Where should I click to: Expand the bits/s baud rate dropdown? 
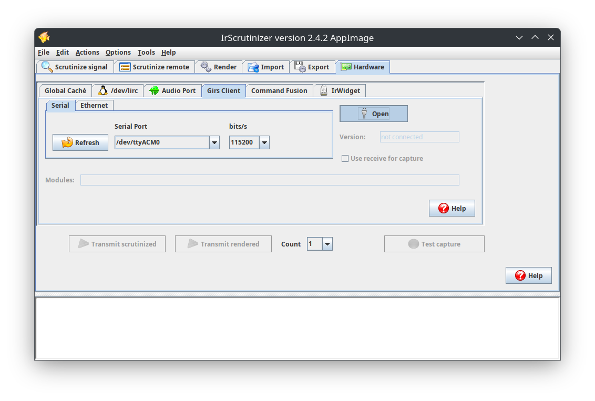pyautogui.click(x=264, y=142)
